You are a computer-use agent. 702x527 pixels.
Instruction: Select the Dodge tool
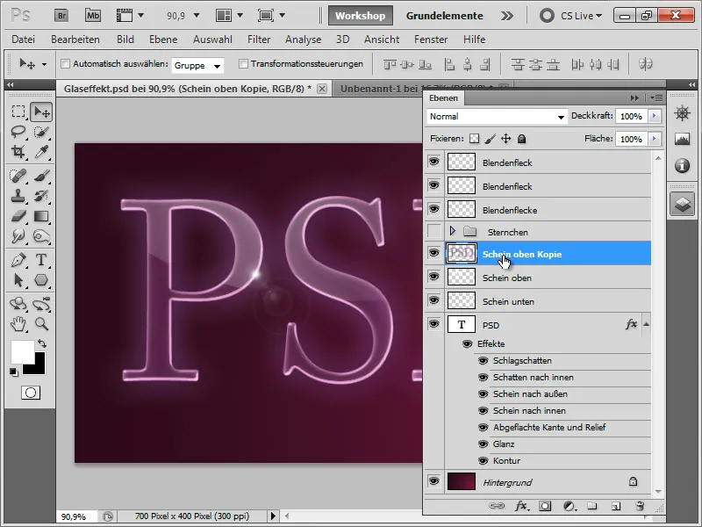pyautogui.click(x=41, y=236)
